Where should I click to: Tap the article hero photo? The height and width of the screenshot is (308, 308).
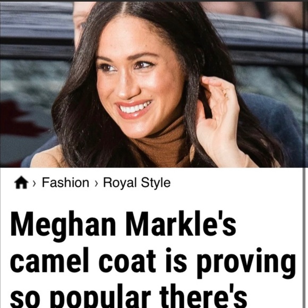click(x=151, y=84)
